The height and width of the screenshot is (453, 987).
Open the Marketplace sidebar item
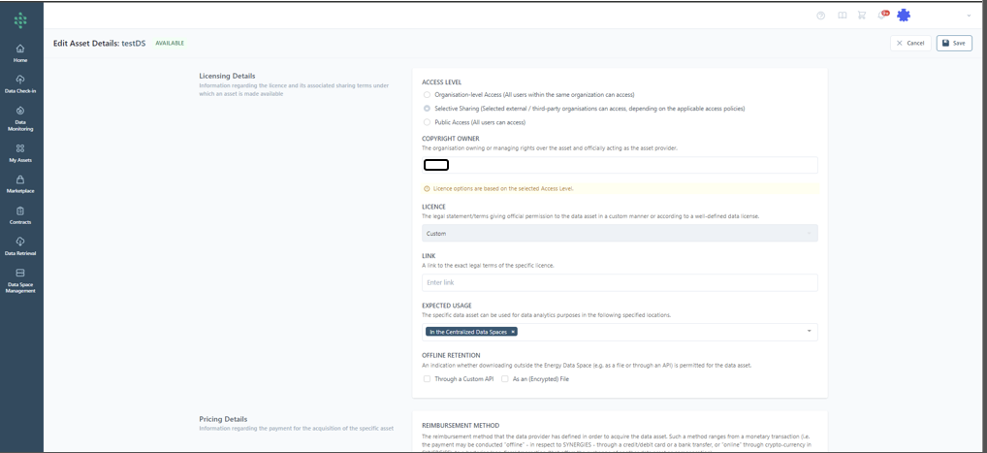20,183
